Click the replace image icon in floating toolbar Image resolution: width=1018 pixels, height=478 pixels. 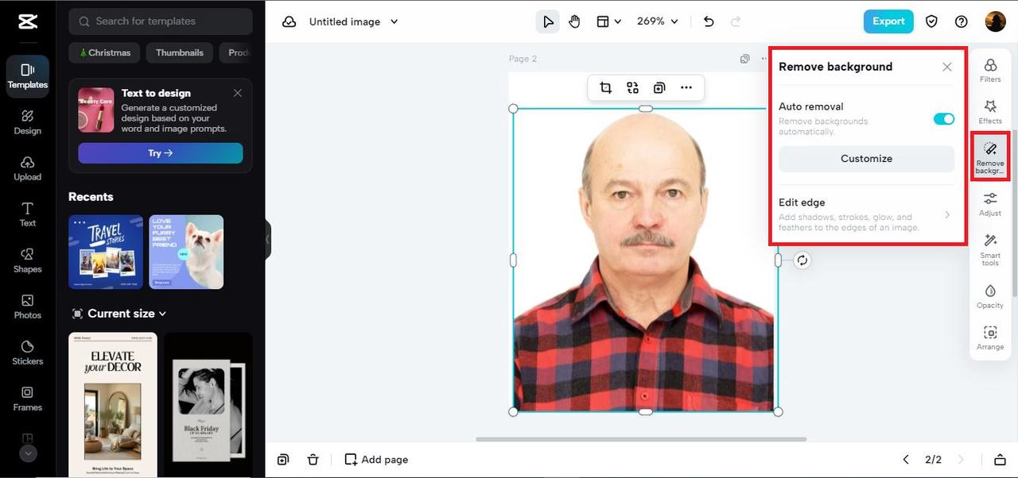coord(632,87)
